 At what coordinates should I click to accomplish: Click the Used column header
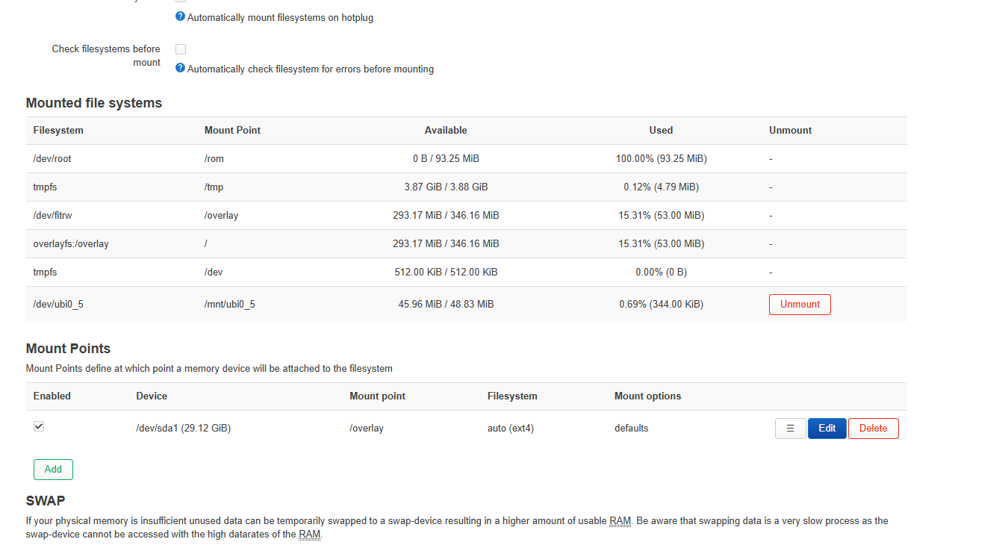tap(661, 131)
